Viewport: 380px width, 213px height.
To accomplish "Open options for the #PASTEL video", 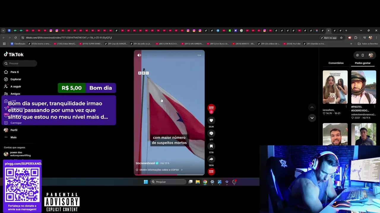I will tap(375, 106).
